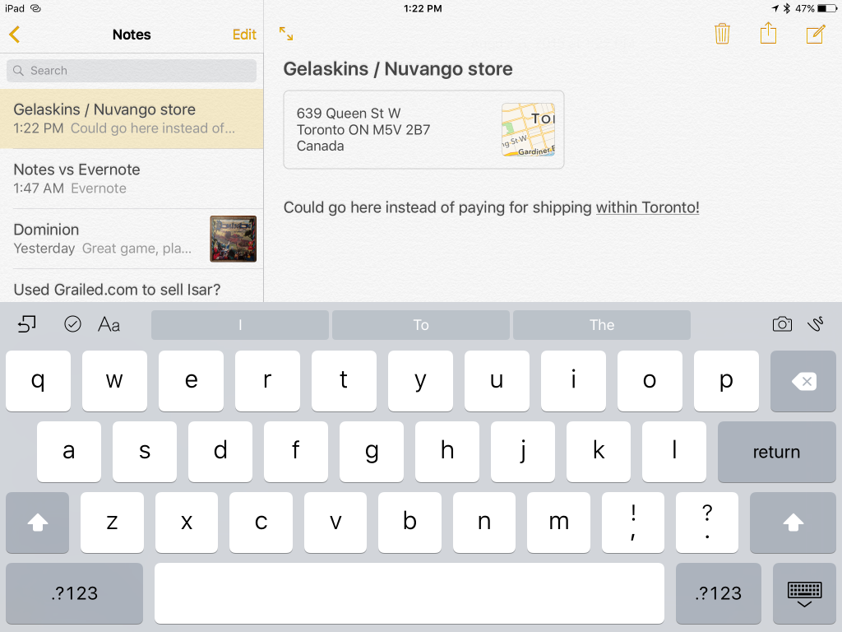Tap the underlined 'within Toronto!' text
The width and height of the screenshot is (842, 632).
648,207
